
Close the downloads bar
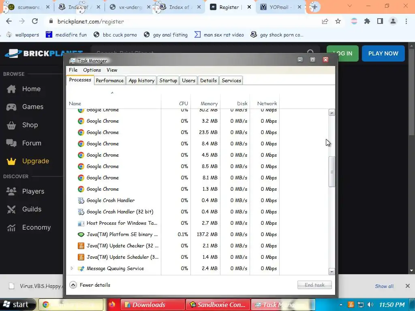(x=408, y=286)
